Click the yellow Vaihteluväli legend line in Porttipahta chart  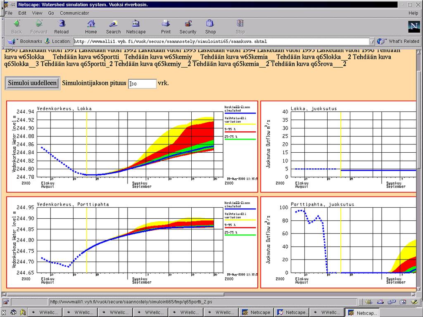pyautogui.click(x=240, y=220)
